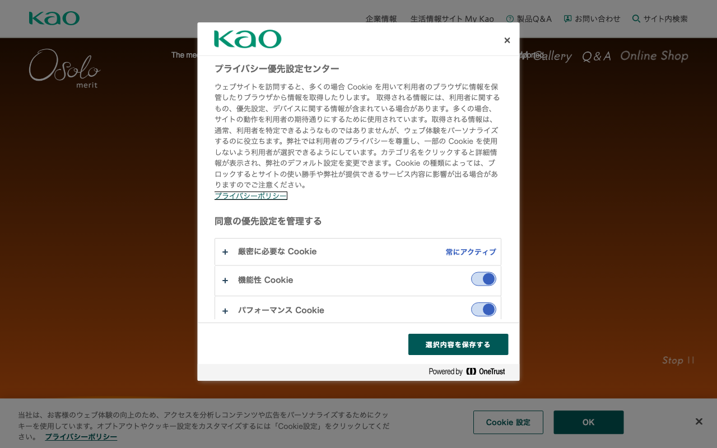Open the プライバシーポリシー link in the dialog
The height and width of the screenshot is (448, 717).
[250, 195]
